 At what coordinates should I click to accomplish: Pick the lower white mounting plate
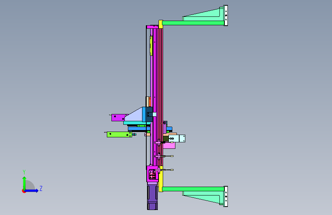coord(226,196)
